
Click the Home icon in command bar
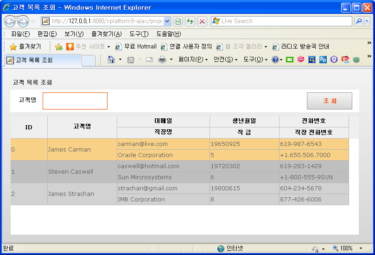(x=111, y=60)
